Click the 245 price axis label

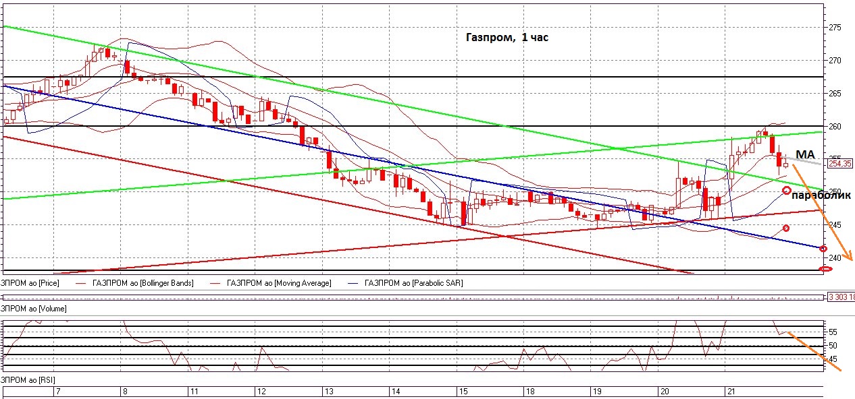point(835,225)
